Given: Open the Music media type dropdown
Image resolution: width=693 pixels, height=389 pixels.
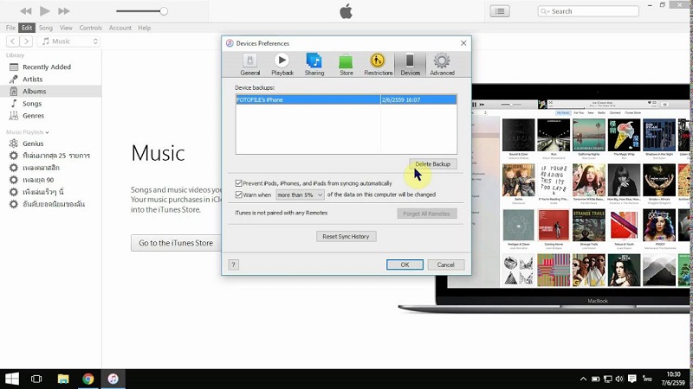Looking at the screenshot, I should click(x=69, y=41).
